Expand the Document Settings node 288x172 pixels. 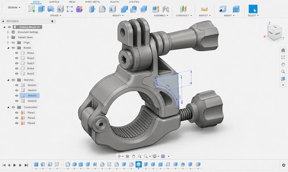point(8,32)
